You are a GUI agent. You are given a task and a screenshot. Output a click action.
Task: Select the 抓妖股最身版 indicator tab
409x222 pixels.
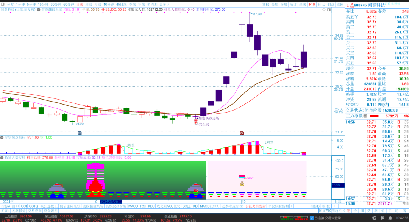(116, 206)
